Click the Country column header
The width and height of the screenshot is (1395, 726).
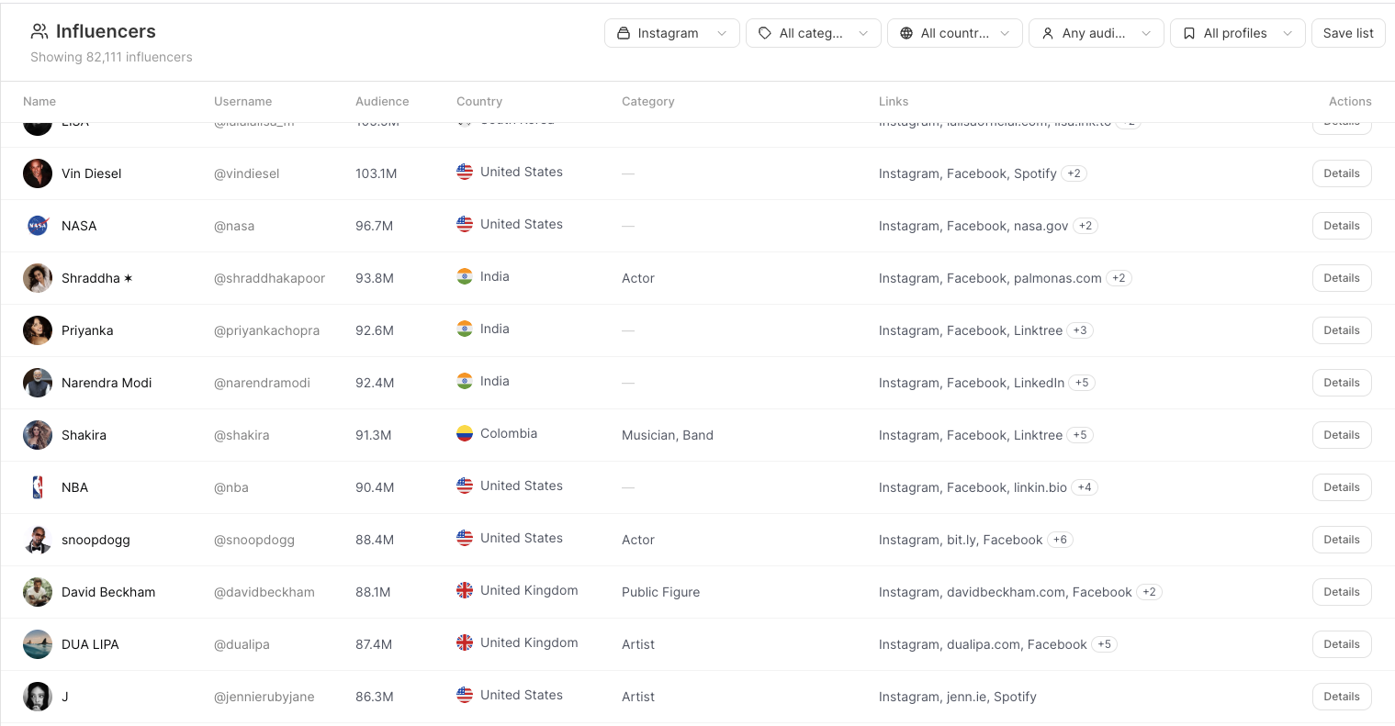pyautogui.click(x=479, y=102)
